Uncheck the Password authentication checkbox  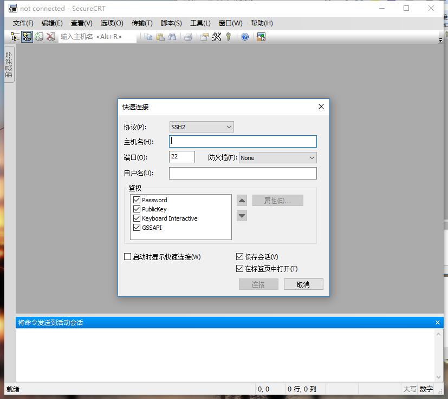pos(137,200)
